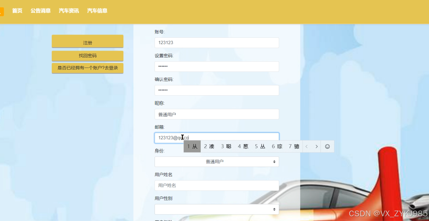Click the orange logo icon in header

tap(2, 12)
